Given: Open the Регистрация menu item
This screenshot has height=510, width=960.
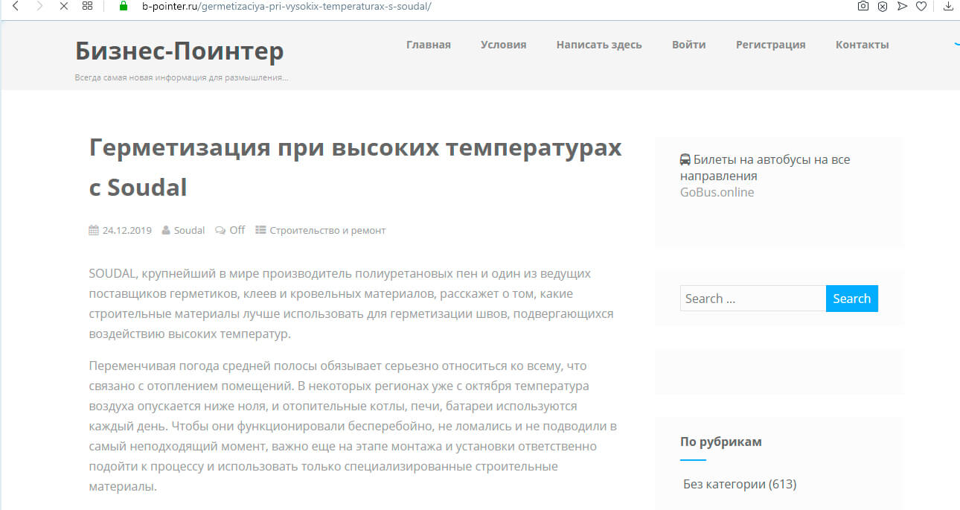Looking at the screenshot, I should point(771,45).
